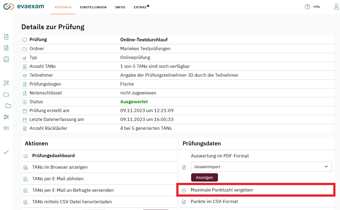Click the evaexam logo

click(x=24, y=7)
